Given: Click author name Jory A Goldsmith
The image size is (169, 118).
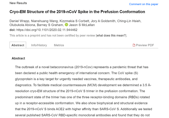Looking at the screenshot, I should point(103,21).
